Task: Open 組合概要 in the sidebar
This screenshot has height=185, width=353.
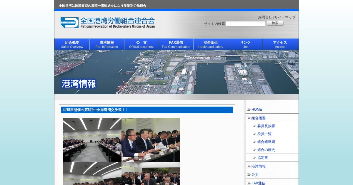Action: 259,118
